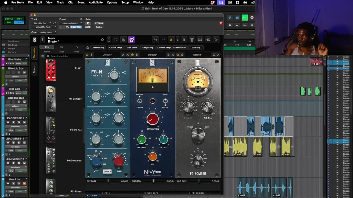Open the three-dot options menu beside preset name
The height and width of the screenshot is (198, 353).
pyautogui.click(x=42, y=40)
